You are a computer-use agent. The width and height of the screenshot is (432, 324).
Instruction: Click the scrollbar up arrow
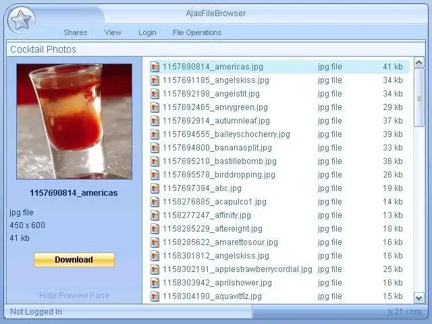click(418, 63)
